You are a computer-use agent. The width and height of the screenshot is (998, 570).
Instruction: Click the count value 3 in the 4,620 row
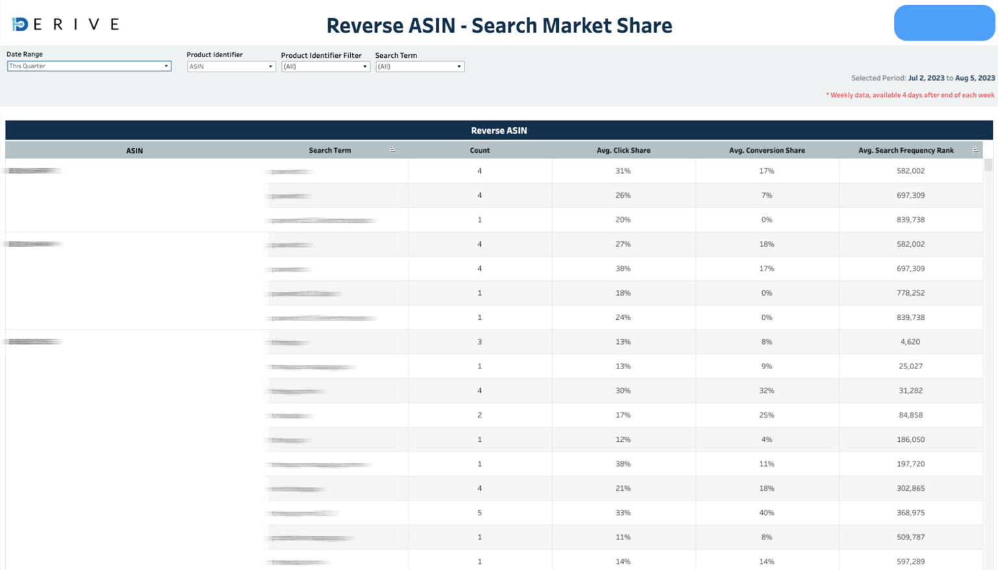480,342
